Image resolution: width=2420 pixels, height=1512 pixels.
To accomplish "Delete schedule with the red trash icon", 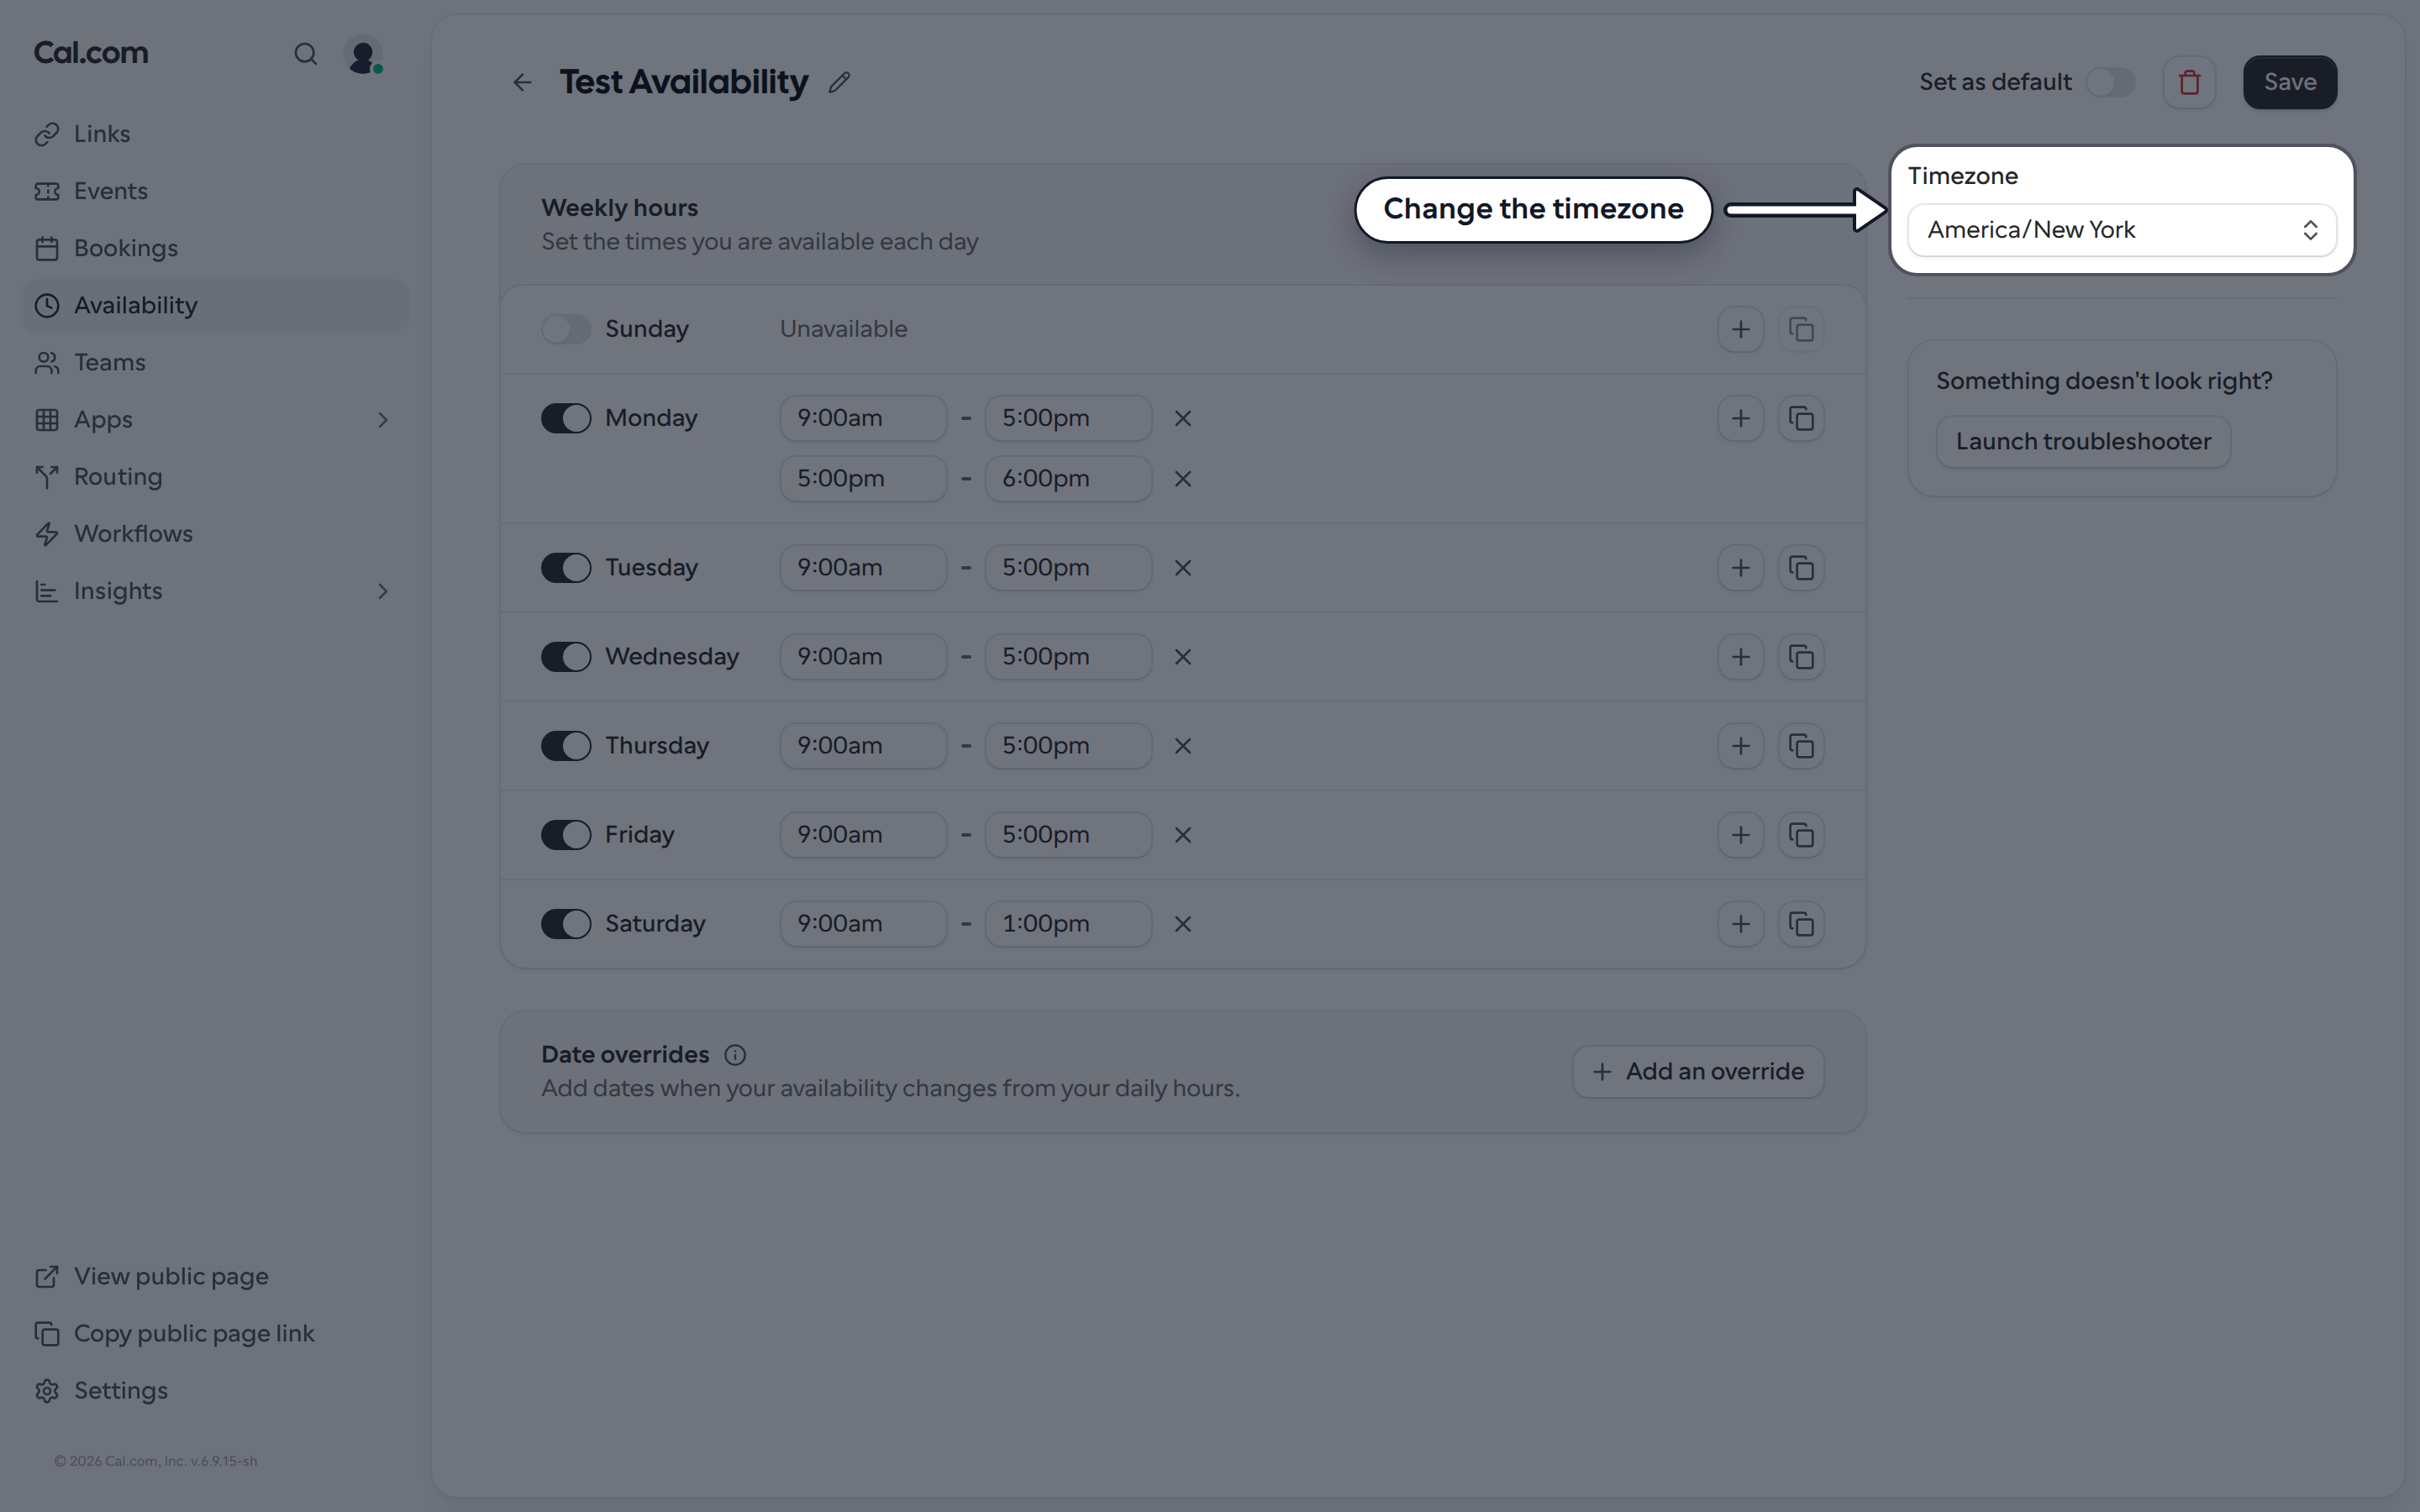I will click(x=2189, y=82).
